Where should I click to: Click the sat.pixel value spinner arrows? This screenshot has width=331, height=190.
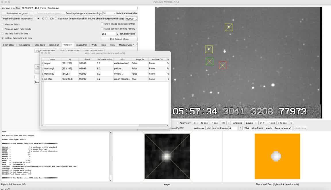click(118, 34)
